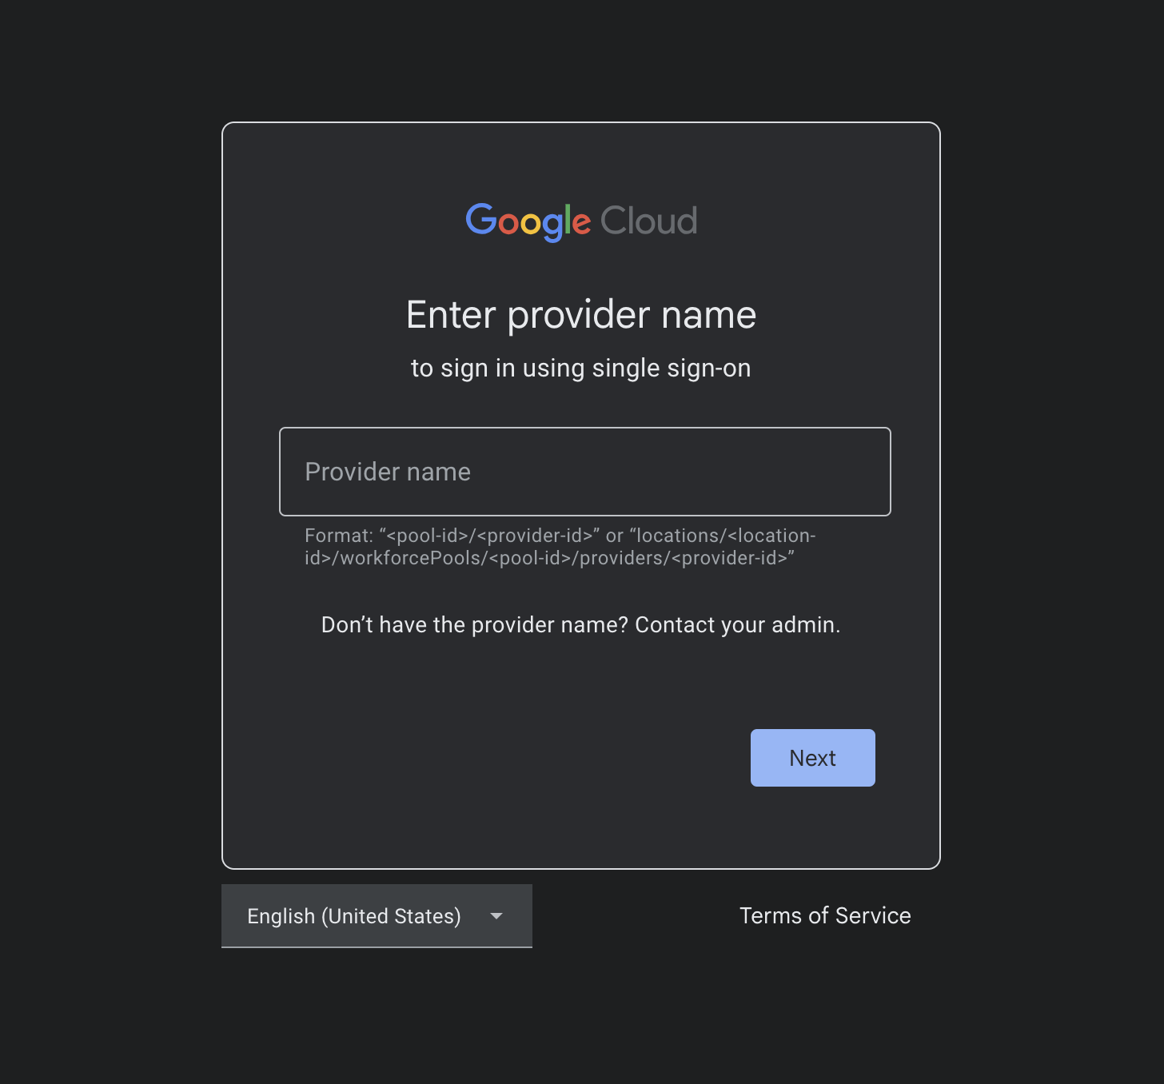
Task: Select Terms of Service at bottom right
Action: (826, 915)
